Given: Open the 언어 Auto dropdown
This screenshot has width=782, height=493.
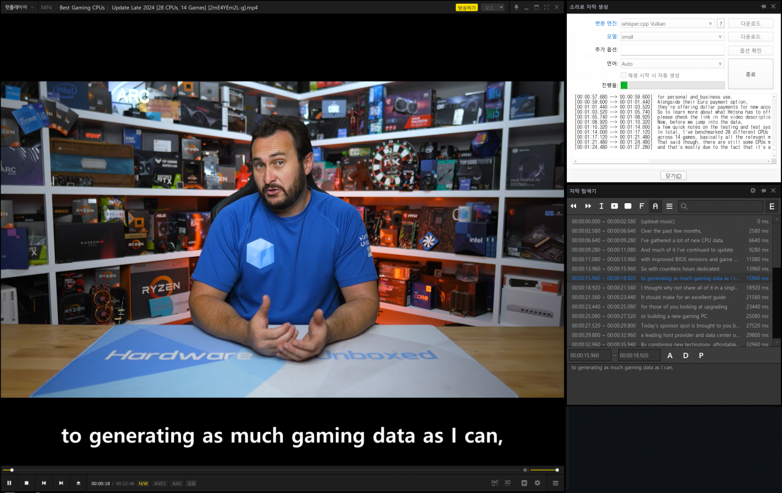Looking at the screenshot, I should pos(672,63).
